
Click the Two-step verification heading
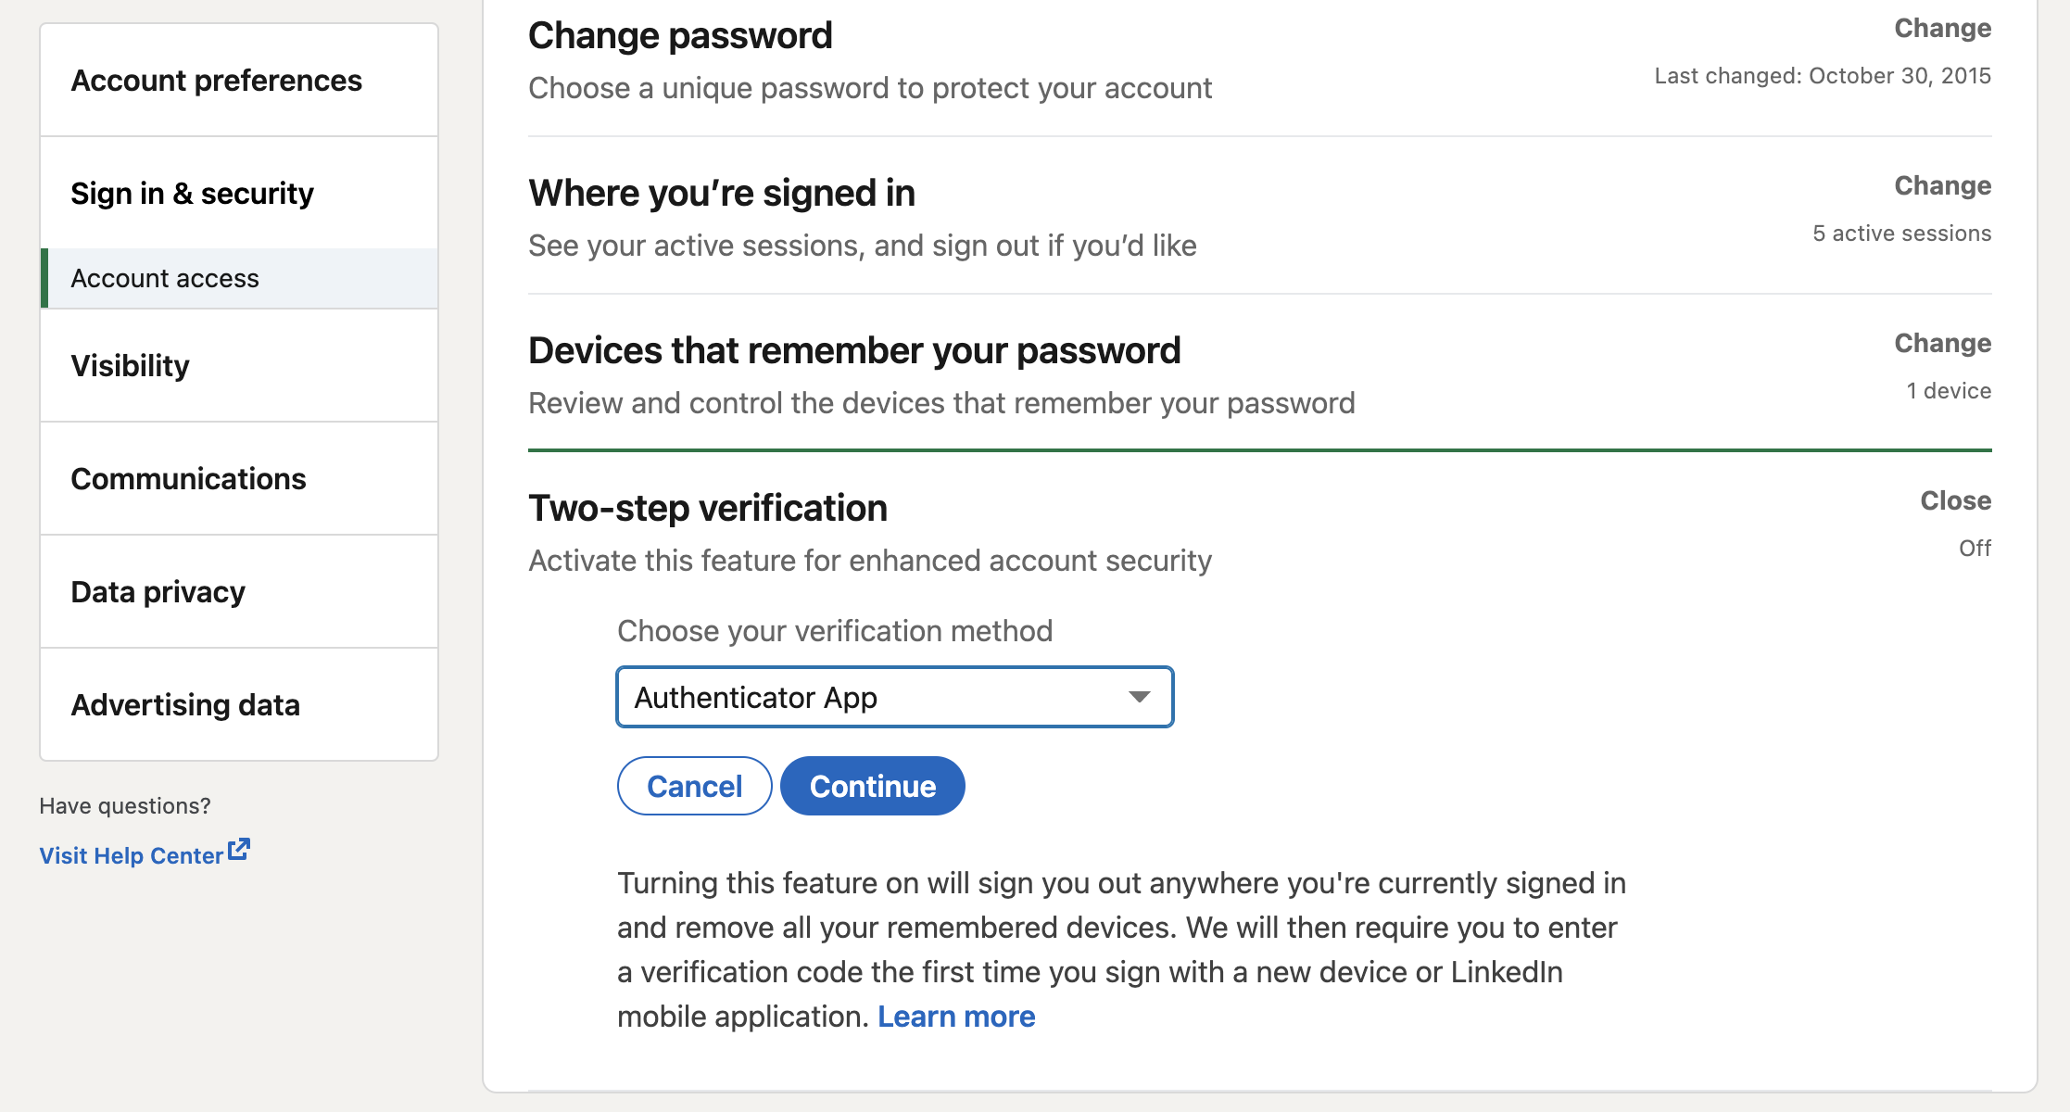[x=708, y=508]
